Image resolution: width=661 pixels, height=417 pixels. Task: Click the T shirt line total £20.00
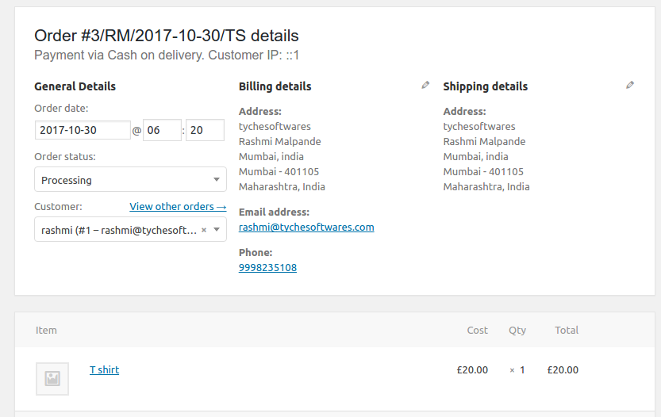click(563, 369)
